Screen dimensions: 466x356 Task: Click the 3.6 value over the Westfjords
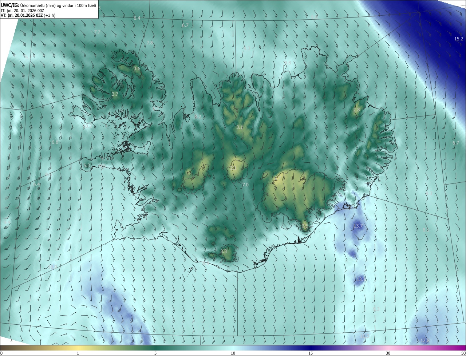tap(137, 69)
